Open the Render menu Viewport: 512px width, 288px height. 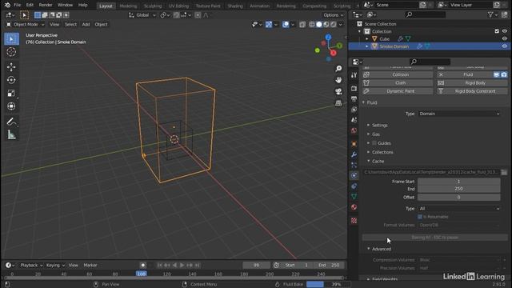click(46, 5)
